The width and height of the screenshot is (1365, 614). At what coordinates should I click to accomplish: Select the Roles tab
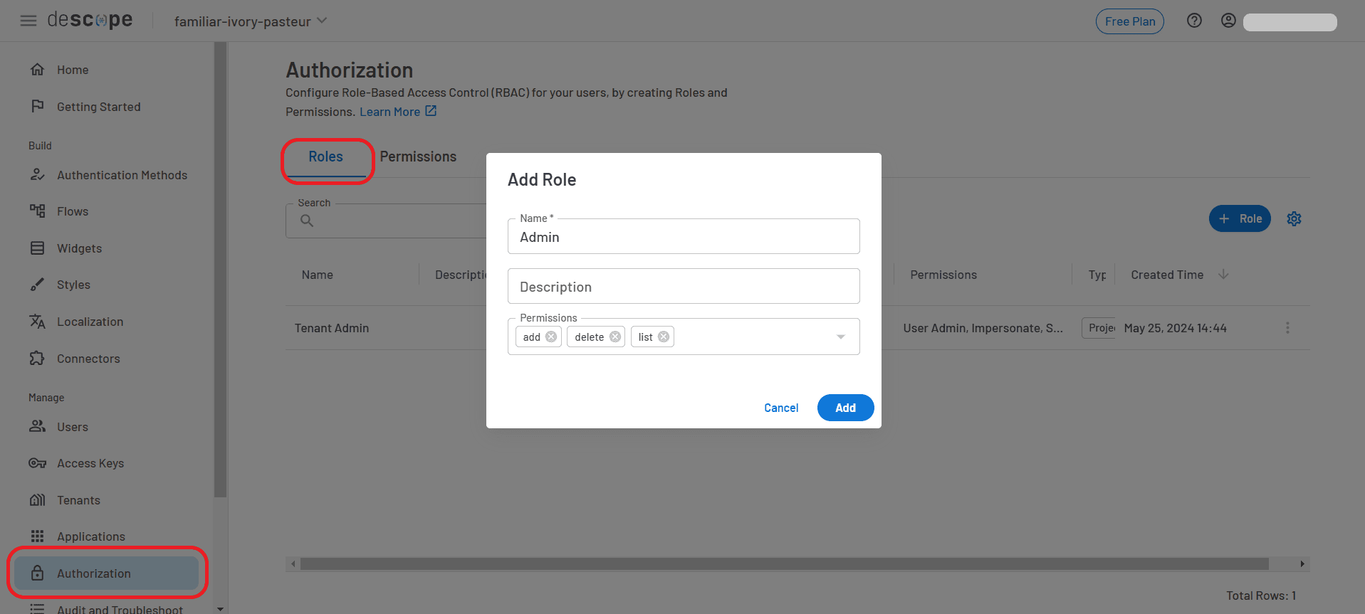(325, 157)
